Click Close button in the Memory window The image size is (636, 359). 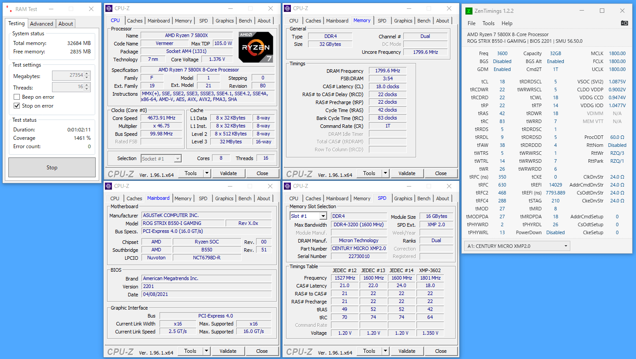(x=441, y=173)
